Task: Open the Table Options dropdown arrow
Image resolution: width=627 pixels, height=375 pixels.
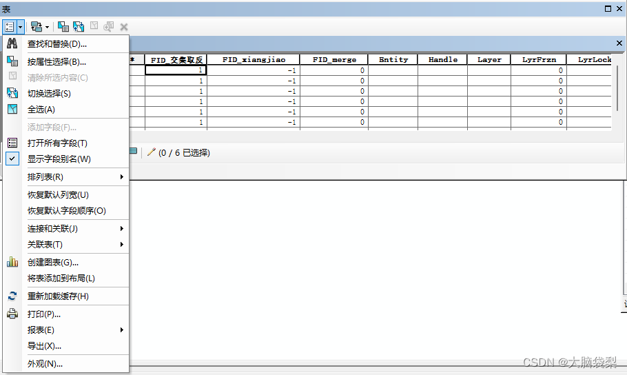Action: pyautogui.click(x=21, y=27)
